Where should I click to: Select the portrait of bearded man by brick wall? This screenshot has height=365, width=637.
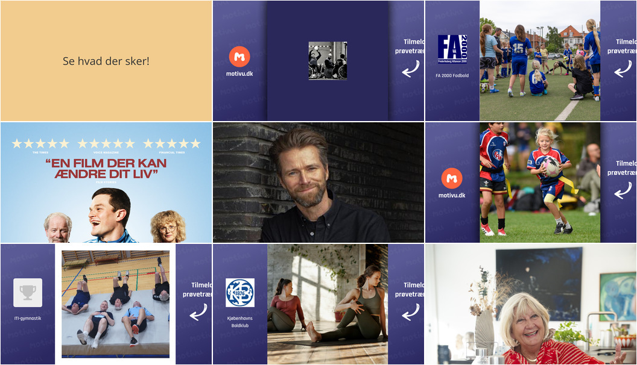pos(318,182)
